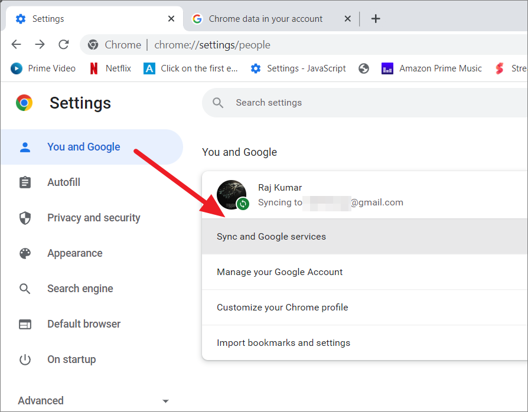Open Netflix bookmark
528x412 pixels.
(x=110, y=68)
